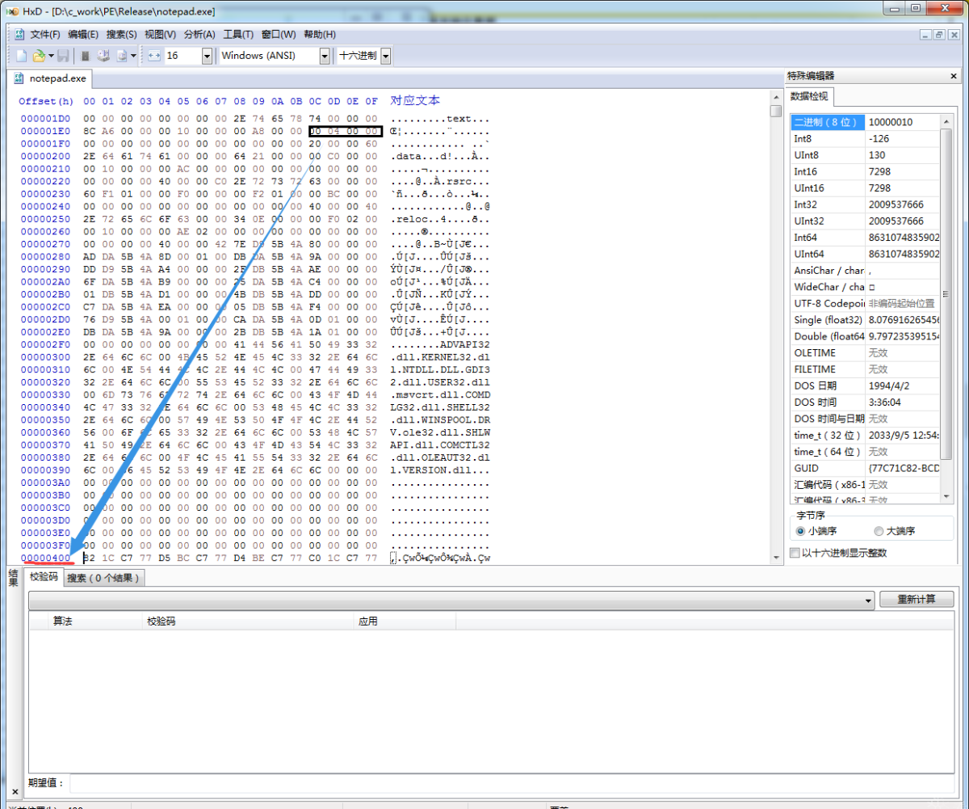This screenshot has width=969, height=809.
Task: Click the Open disk image icon
Action: (x=122, y=56)
